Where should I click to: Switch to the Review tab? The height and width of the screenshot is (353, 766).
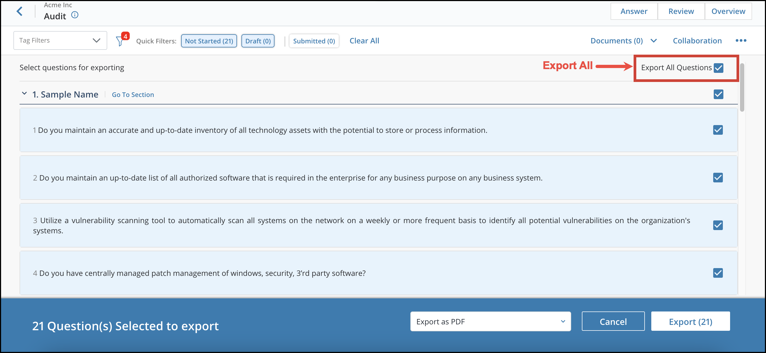coord(681,11)
